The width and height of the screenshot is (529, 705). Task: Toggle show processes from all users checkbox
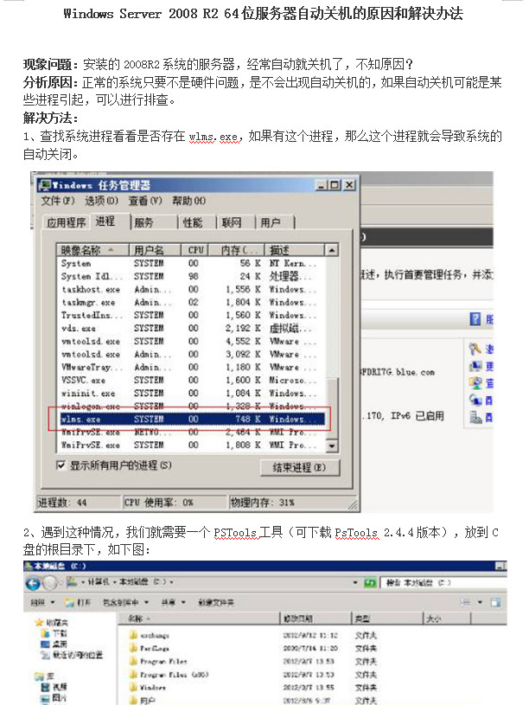(x=61, y=465)
